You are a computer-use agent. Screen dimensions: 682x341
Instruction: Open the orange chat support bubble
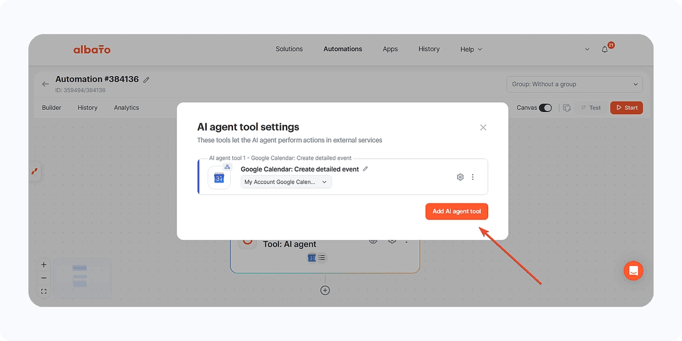point(633,271)
